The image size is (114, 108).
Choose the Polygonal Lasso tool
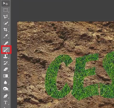pos(5,17)
